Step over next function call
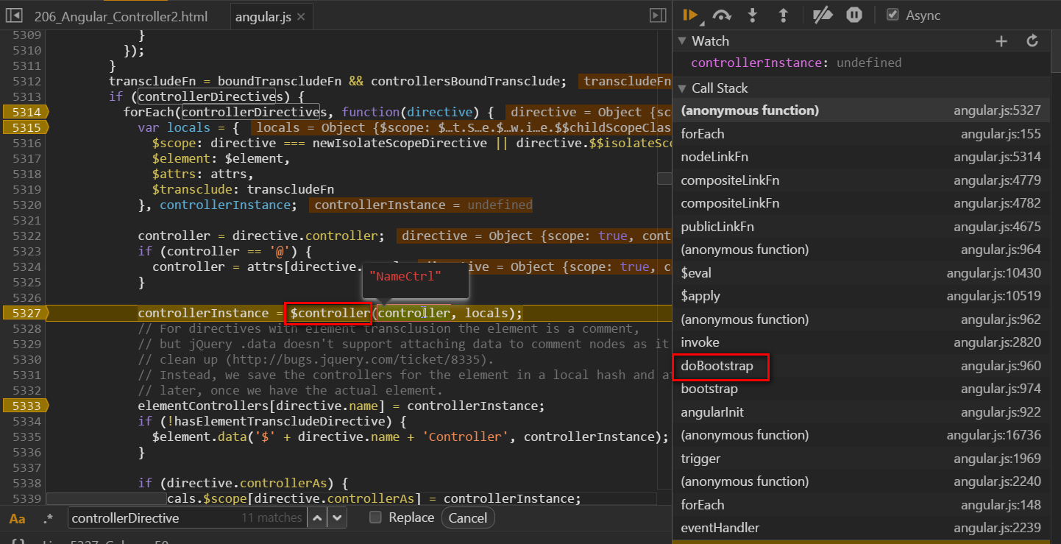The width and height of the screenshot is (1061, 544). [x=722, y=15]
